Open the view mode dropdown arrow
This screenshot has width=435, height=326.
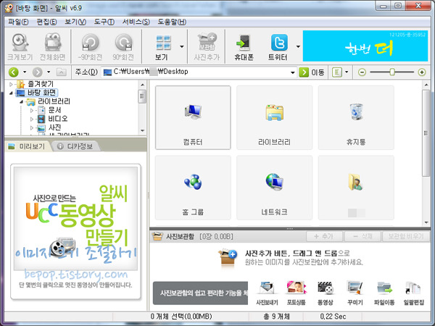coord(347,72)
